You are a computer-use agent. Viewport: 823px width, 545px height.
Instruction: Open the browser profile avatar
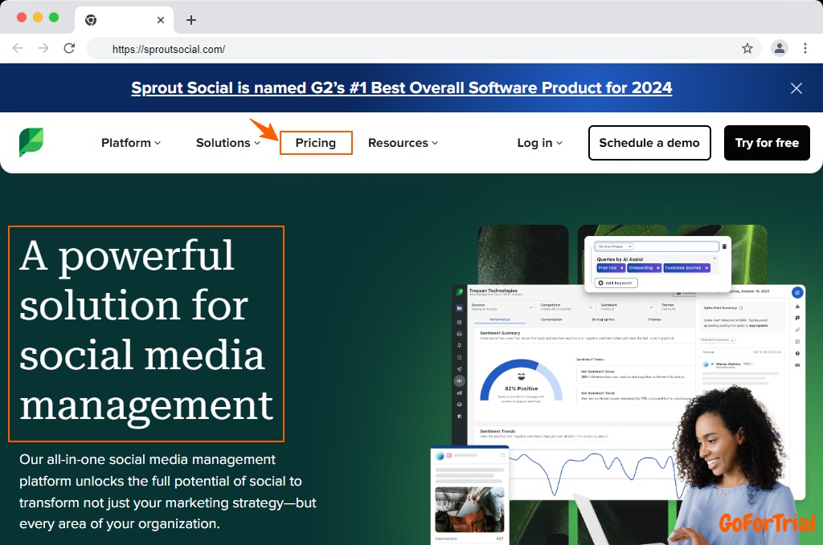point(780,48)
